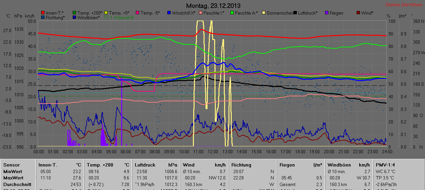Click Wind average value '4.2'
The image size is (425, 190).
pos(222,184)
